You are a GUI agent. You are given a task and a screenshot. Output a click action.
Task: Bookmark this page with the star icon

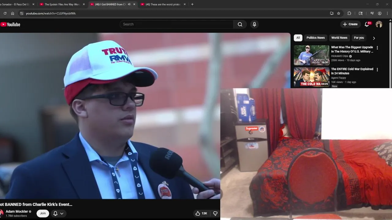pos(339,13)
